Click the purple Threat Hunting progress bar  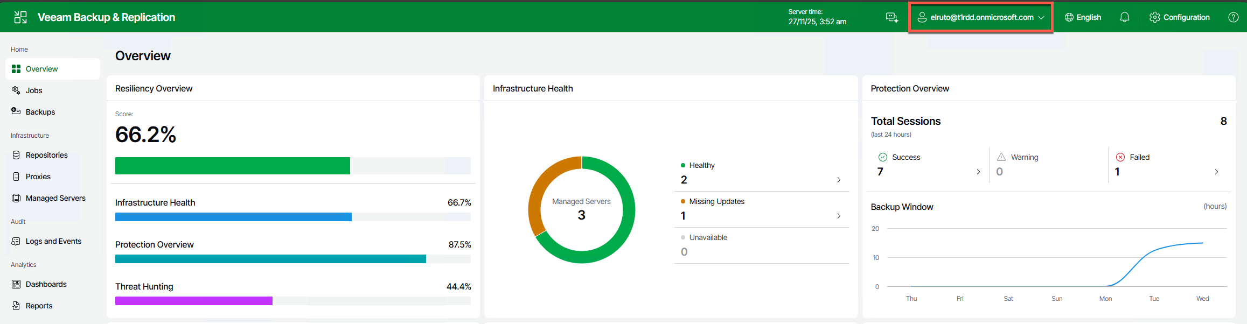(194, 301)
